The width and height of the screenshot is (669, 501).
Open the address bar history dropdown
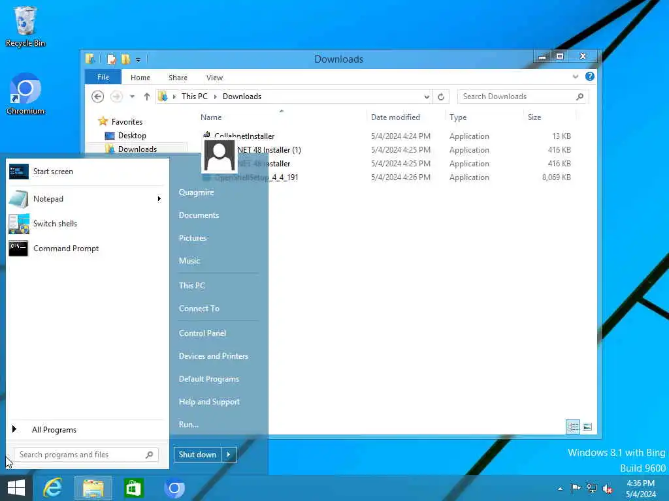pyautogui.click(x=427, y=97)
